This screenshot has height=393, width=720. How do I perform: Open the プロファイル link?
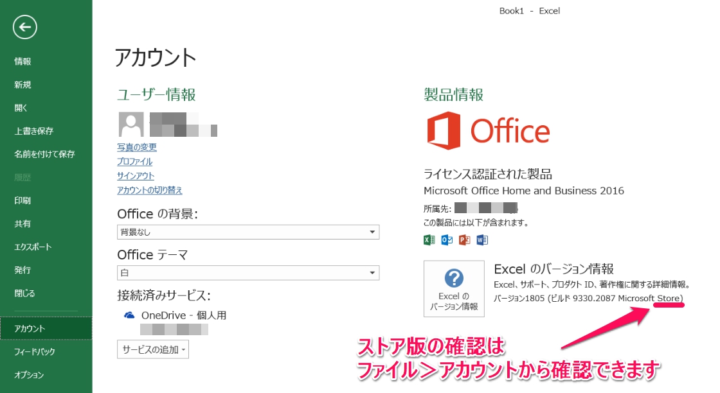pyautogui.click(x=134, y=161)
